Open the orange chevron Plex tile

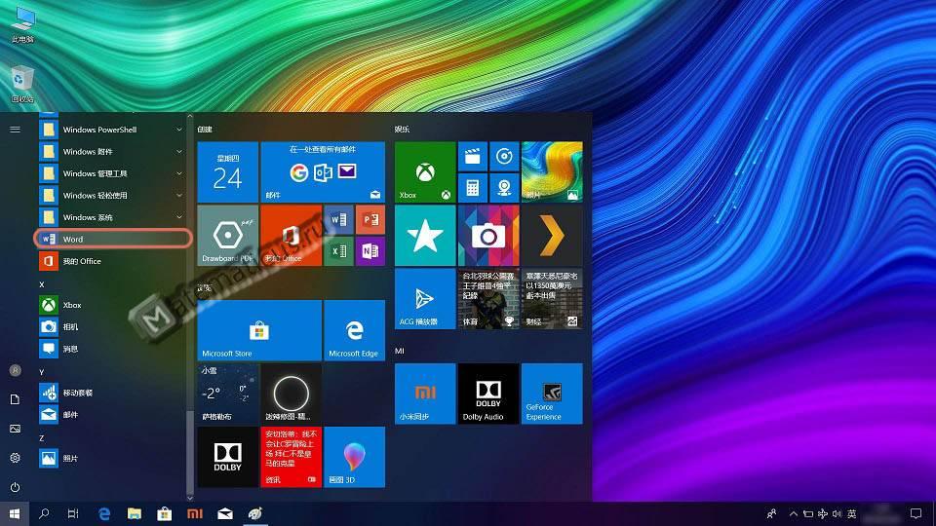552,236
